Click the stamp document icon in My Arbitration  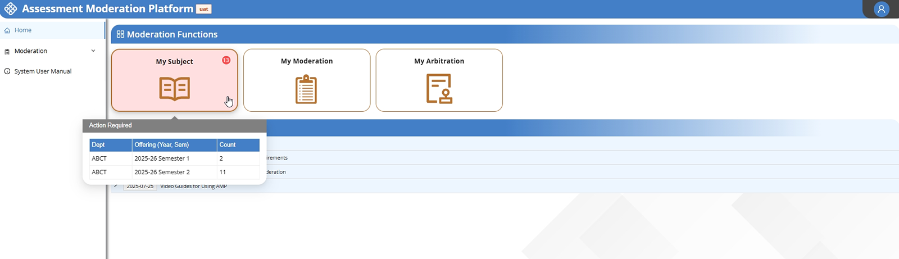(x=439, y=89)
